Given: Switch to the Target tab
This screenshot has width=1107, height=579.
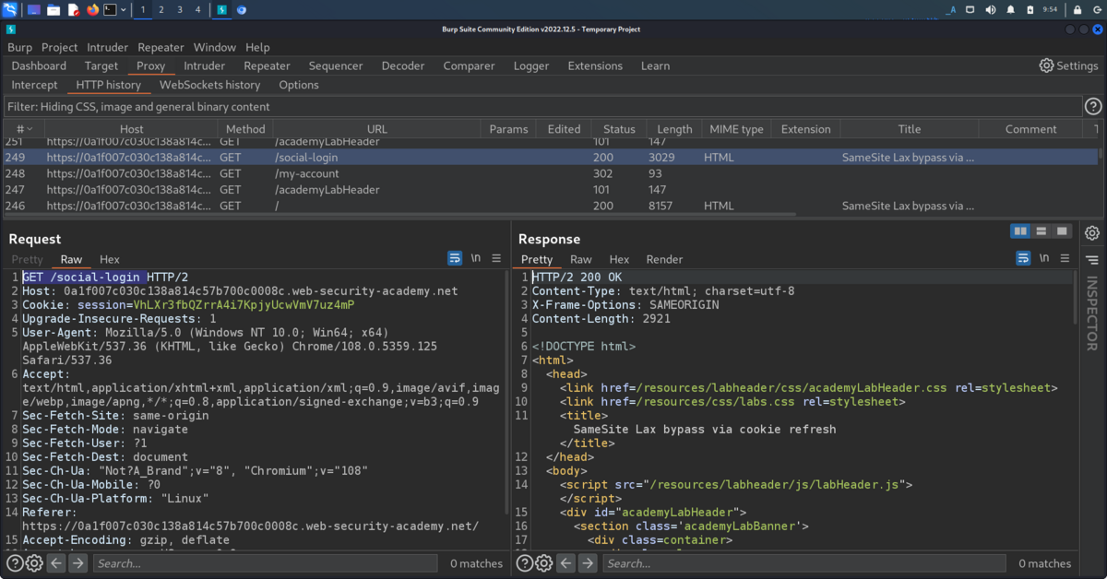Looking at the screenshot, I should [101, 65].
